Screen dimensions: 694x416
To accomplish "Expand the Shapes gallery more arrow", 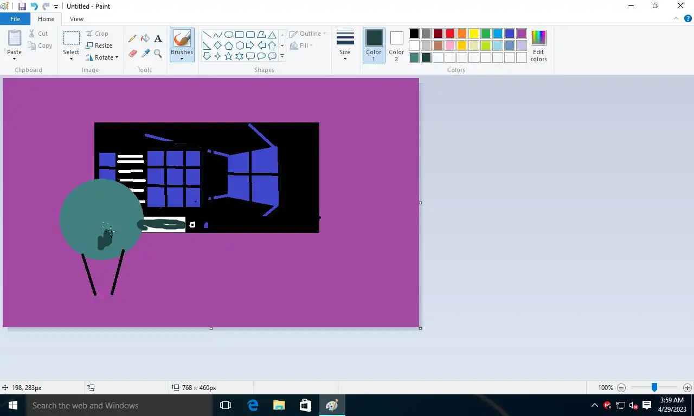I will 282,56.
